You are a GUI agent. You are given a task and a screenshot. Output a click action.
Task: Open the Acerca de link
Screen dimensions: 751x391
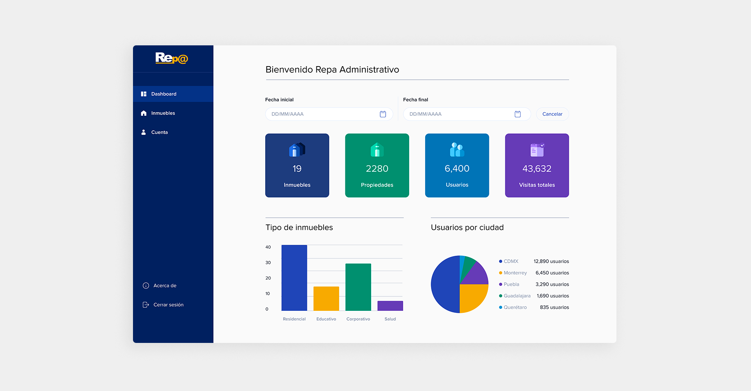[x=165, y=286]
